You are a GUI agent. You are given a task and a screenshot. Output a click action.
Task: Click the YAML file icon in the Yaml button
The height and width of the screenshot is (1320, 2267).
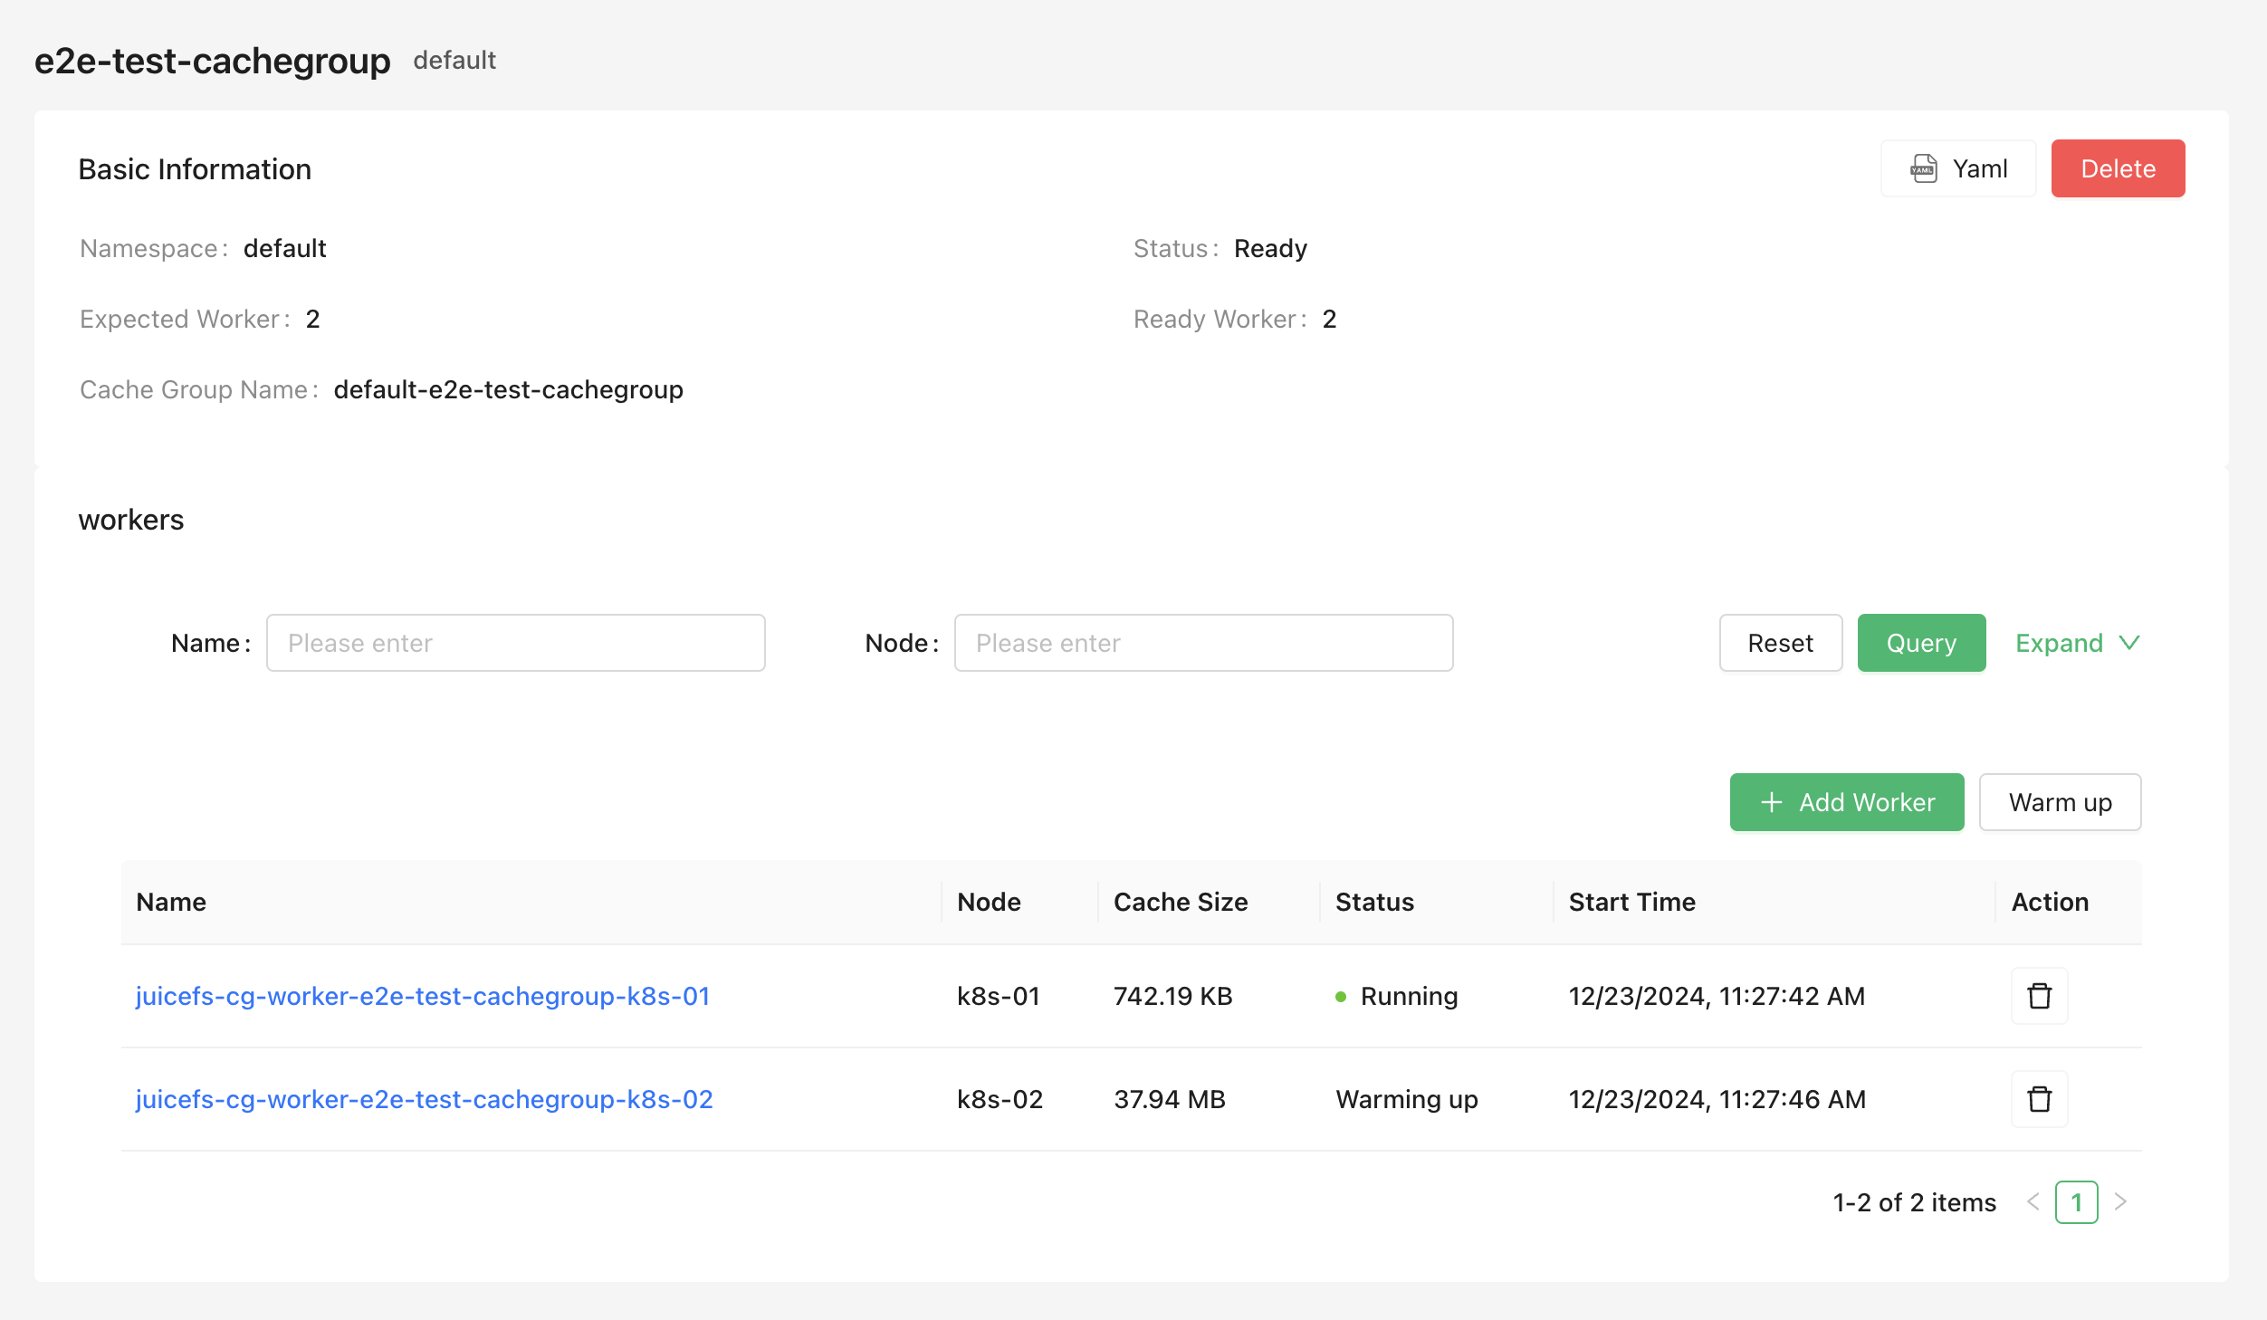(1925, 168)
